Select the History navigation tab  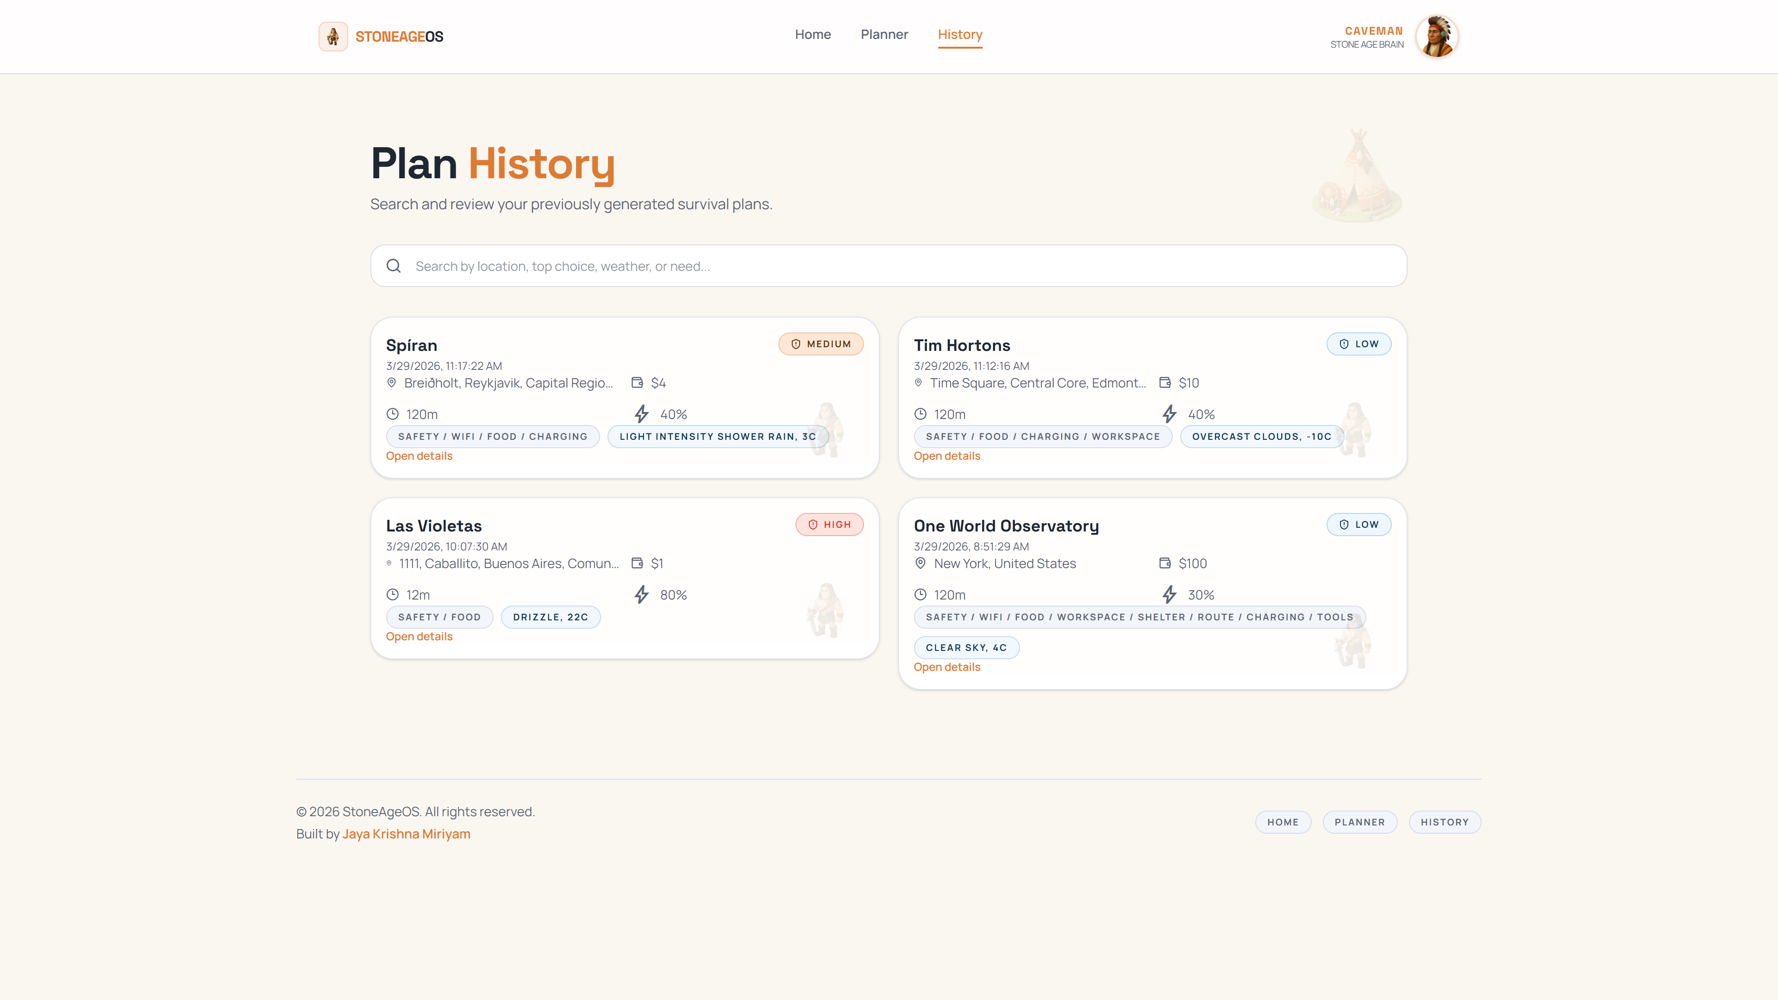point(959,35)
